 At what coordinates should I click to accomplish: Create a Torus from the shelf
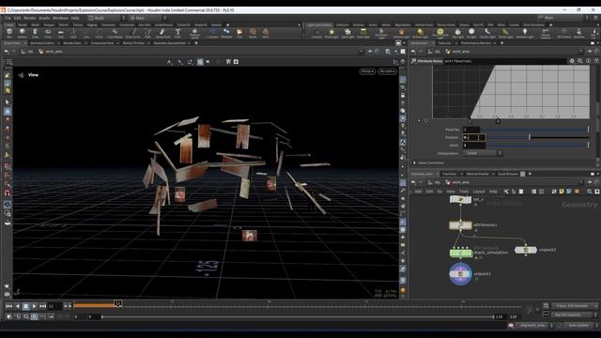click(x=48, y=34)
